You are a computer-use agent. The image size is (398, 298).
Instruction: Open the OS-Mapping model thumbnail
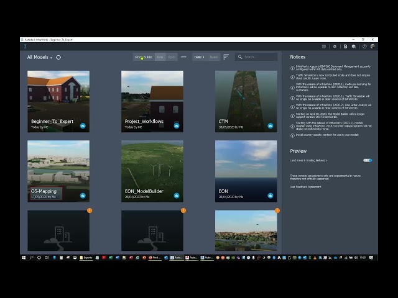click(58, 171)
